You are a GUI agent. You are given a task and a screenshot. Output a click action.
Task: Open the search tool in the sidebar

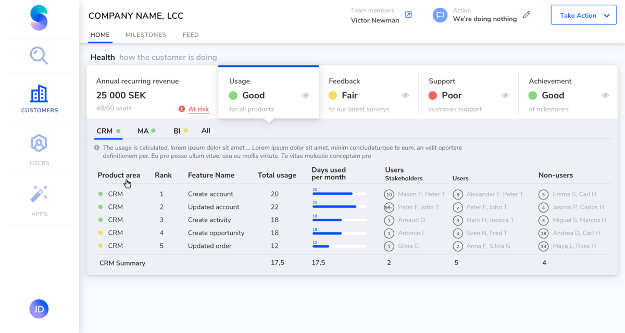pyautogui.click(x=39, y=55)
